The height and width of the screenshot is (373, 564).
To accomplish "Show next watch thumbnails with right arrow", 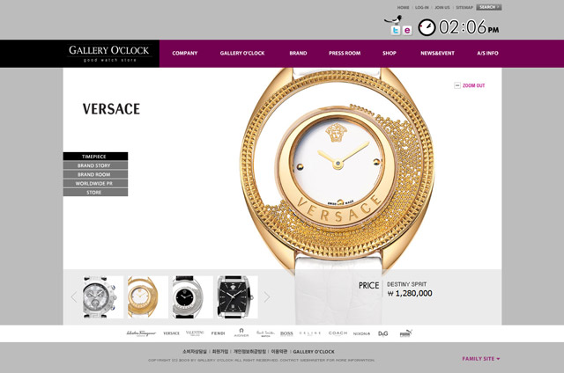I will point(266,296).
